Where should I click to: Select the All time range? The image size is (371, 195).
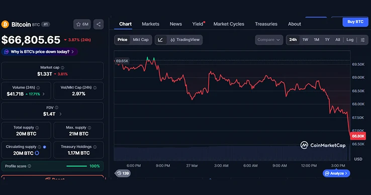coord(338,40)
